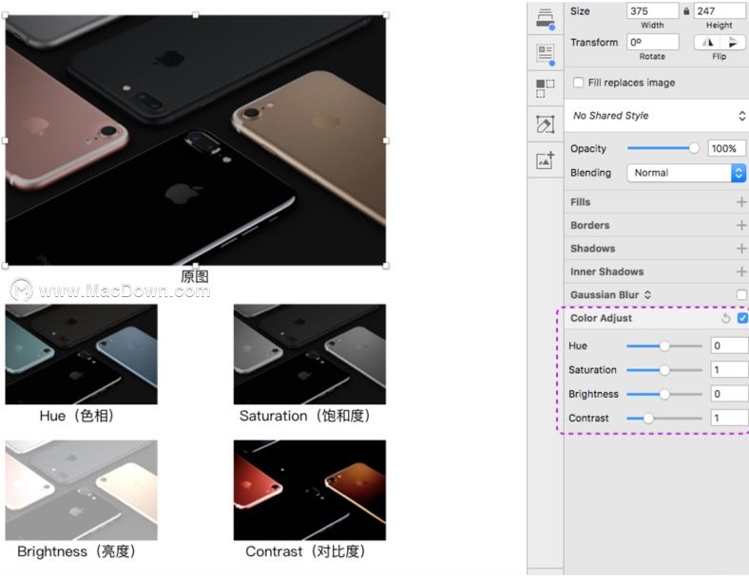Adjust the Saturation slider

point(664,370)
